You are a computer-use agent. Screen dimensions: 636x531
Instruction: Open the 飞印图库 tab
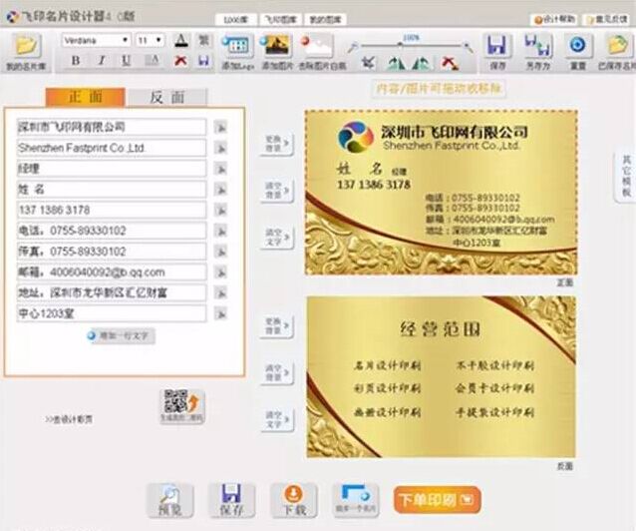click(x=281, y=20)
